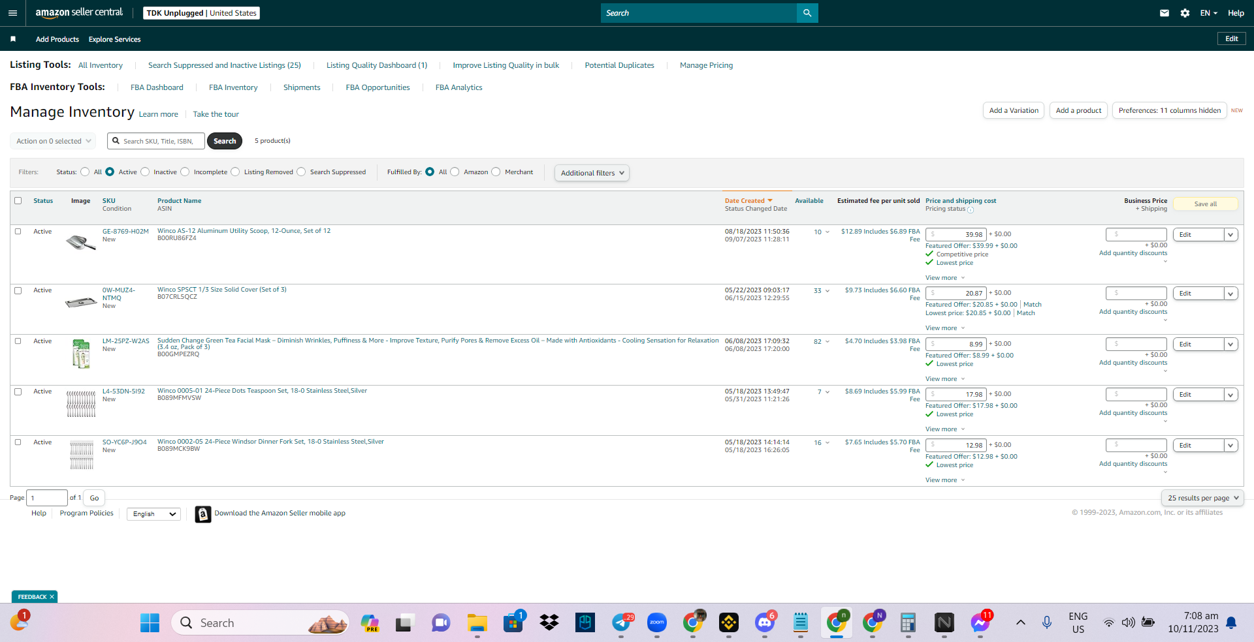Go to the Listing Quality Dashboard (1)
The image size is (1254, 642).
click(x=377, y=65)
